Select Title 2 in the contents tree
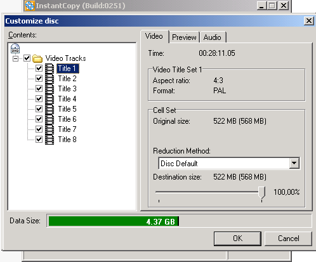This screenshot has height=262, width=316. 67,79
